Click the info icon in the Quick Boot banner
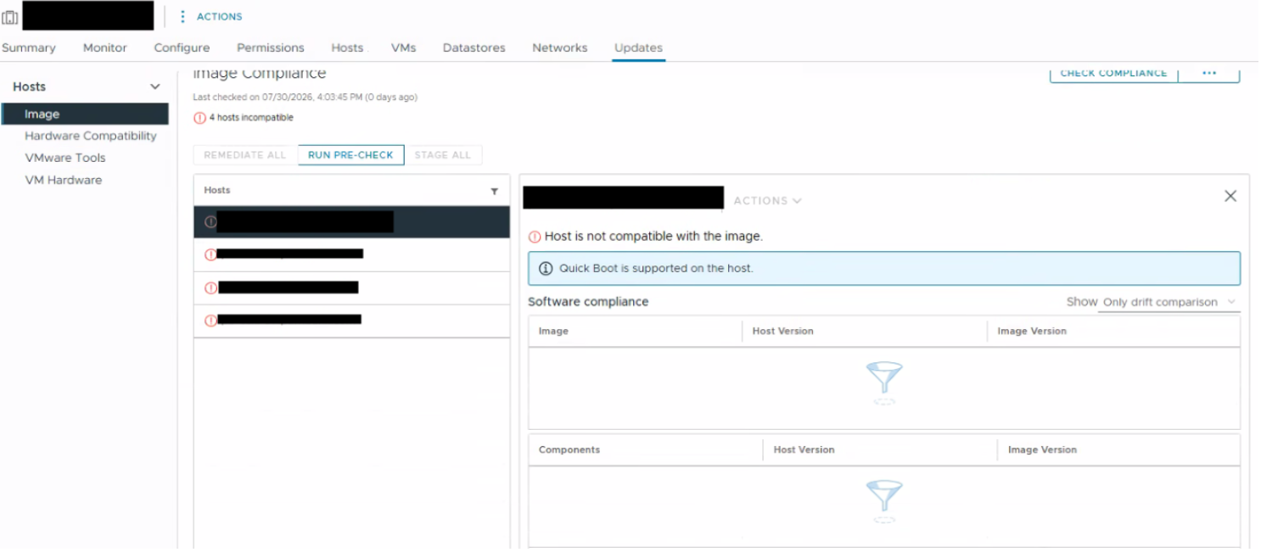The height and width of the screenshot is (558, 1261). pos(546,268)
